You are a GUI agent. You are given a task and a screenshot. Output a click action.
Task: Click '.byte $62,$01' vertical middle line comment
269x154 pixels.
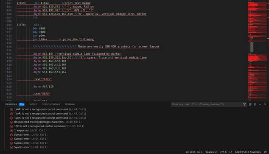[x=77, y=54]
